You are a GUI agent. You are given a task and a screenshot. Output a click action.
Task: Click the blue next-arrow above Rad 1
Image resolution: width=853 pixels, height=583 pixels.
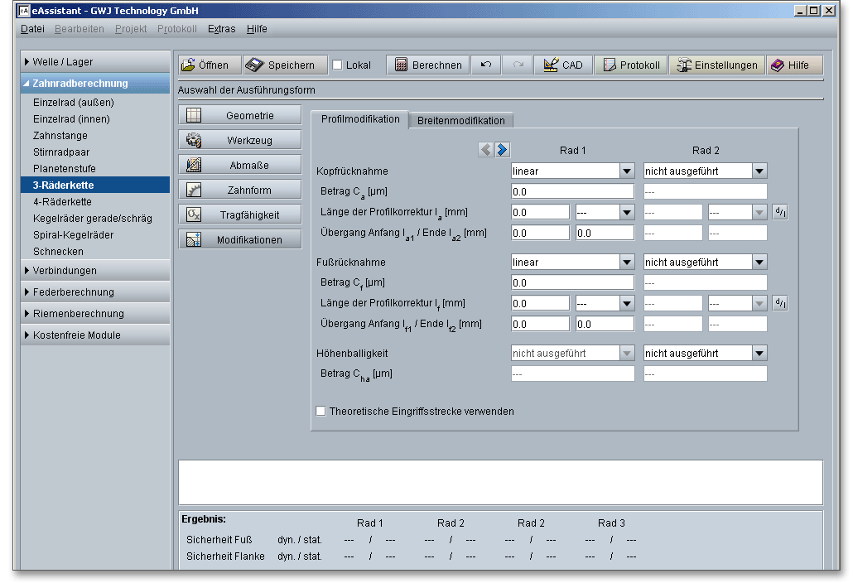[502, 150]
